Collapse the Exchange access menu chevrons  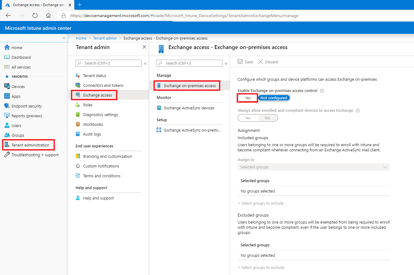(226, 64)
